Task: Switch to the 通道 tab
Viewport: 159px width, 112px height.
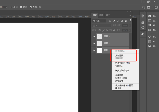Action: (x=101, y=15)
